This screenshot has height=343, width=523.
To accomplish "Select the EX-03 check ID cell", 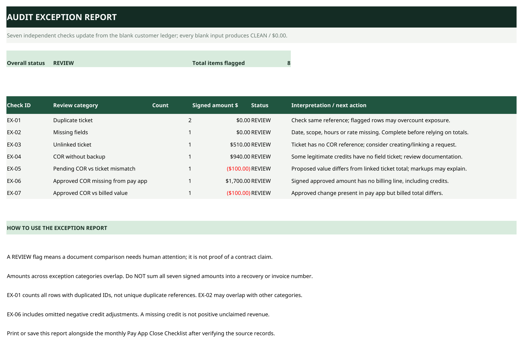I will 14,145.
